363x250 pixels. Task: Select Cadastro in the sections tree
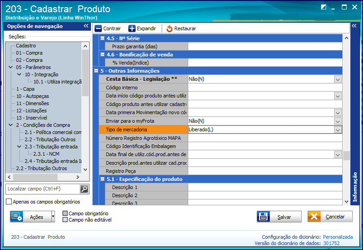(26, 46)
